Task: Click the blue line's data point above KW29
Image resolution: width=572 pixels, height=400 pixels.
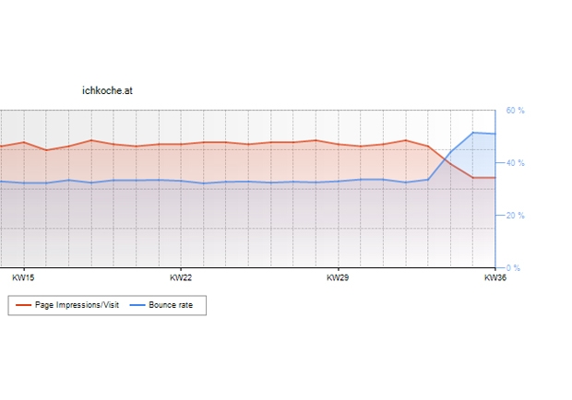Action: (339, 182)
